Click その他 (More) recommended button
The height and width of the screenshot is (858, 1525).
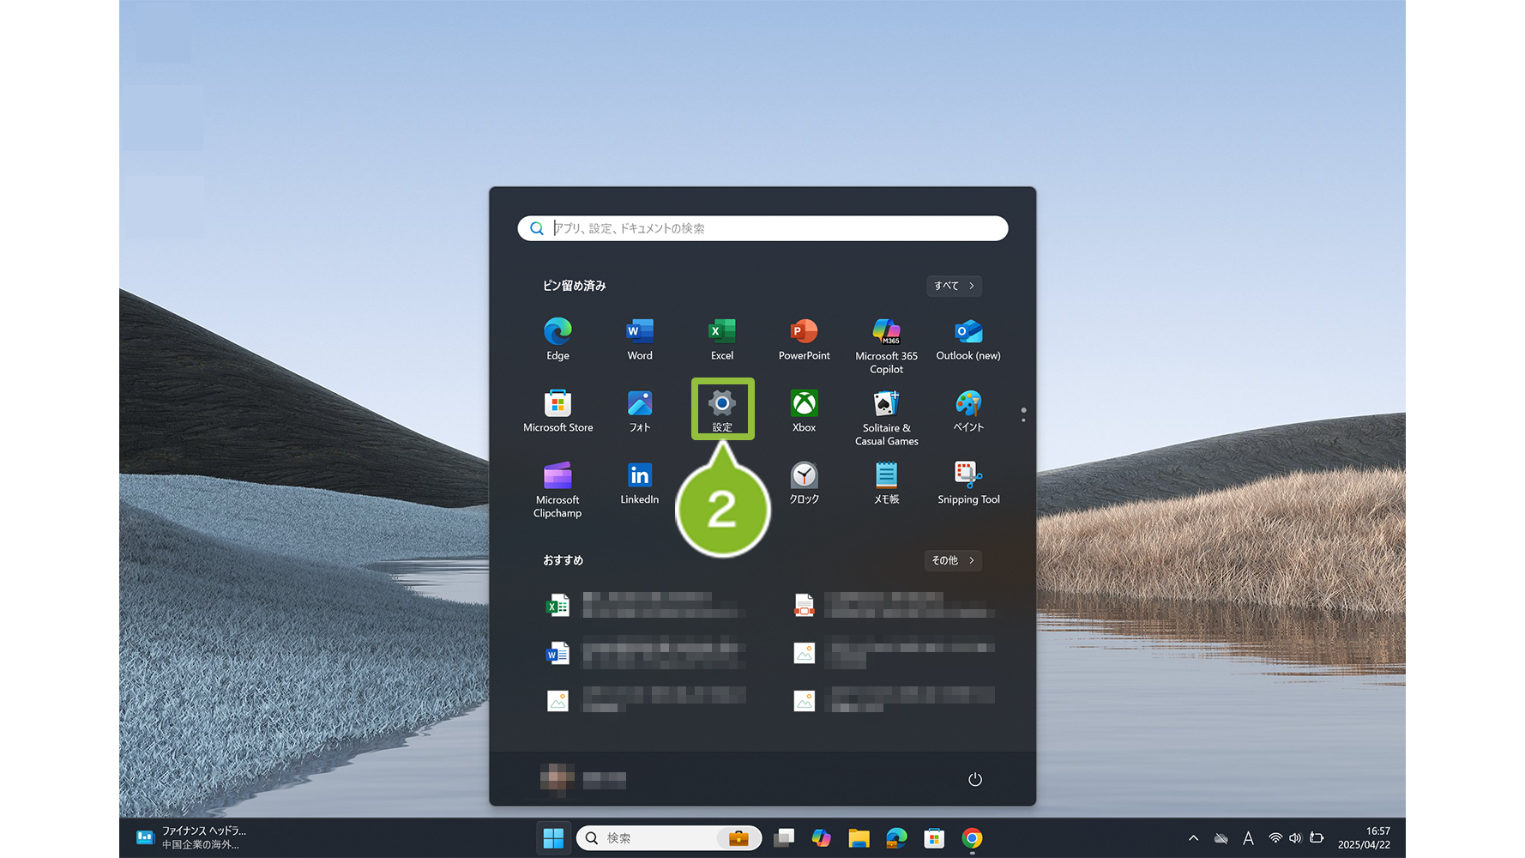(x=953, y=560)
